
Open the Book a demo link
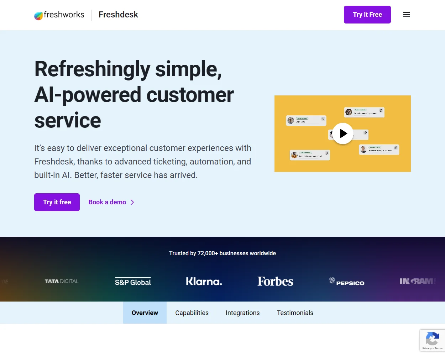107,202
